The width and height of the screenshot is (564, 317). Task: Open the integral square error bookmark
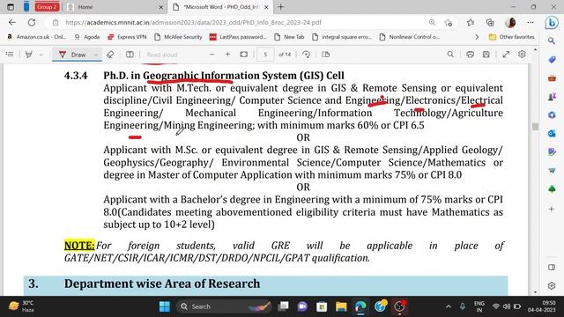point(342,37)
